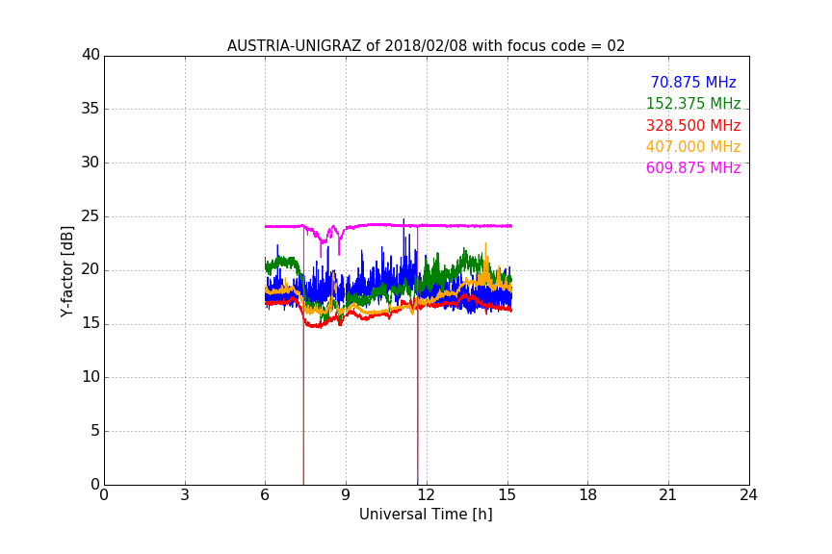
Task: Click the x-axis tick label 9
Action: point(346,495)
